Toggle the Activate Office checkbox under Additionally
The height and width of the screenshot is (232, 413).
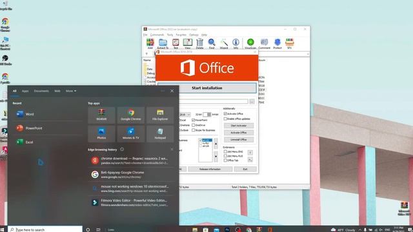pos(225,113)
